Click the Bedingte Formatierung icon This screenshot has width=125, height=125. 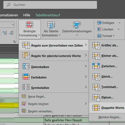tap(30, 25)
